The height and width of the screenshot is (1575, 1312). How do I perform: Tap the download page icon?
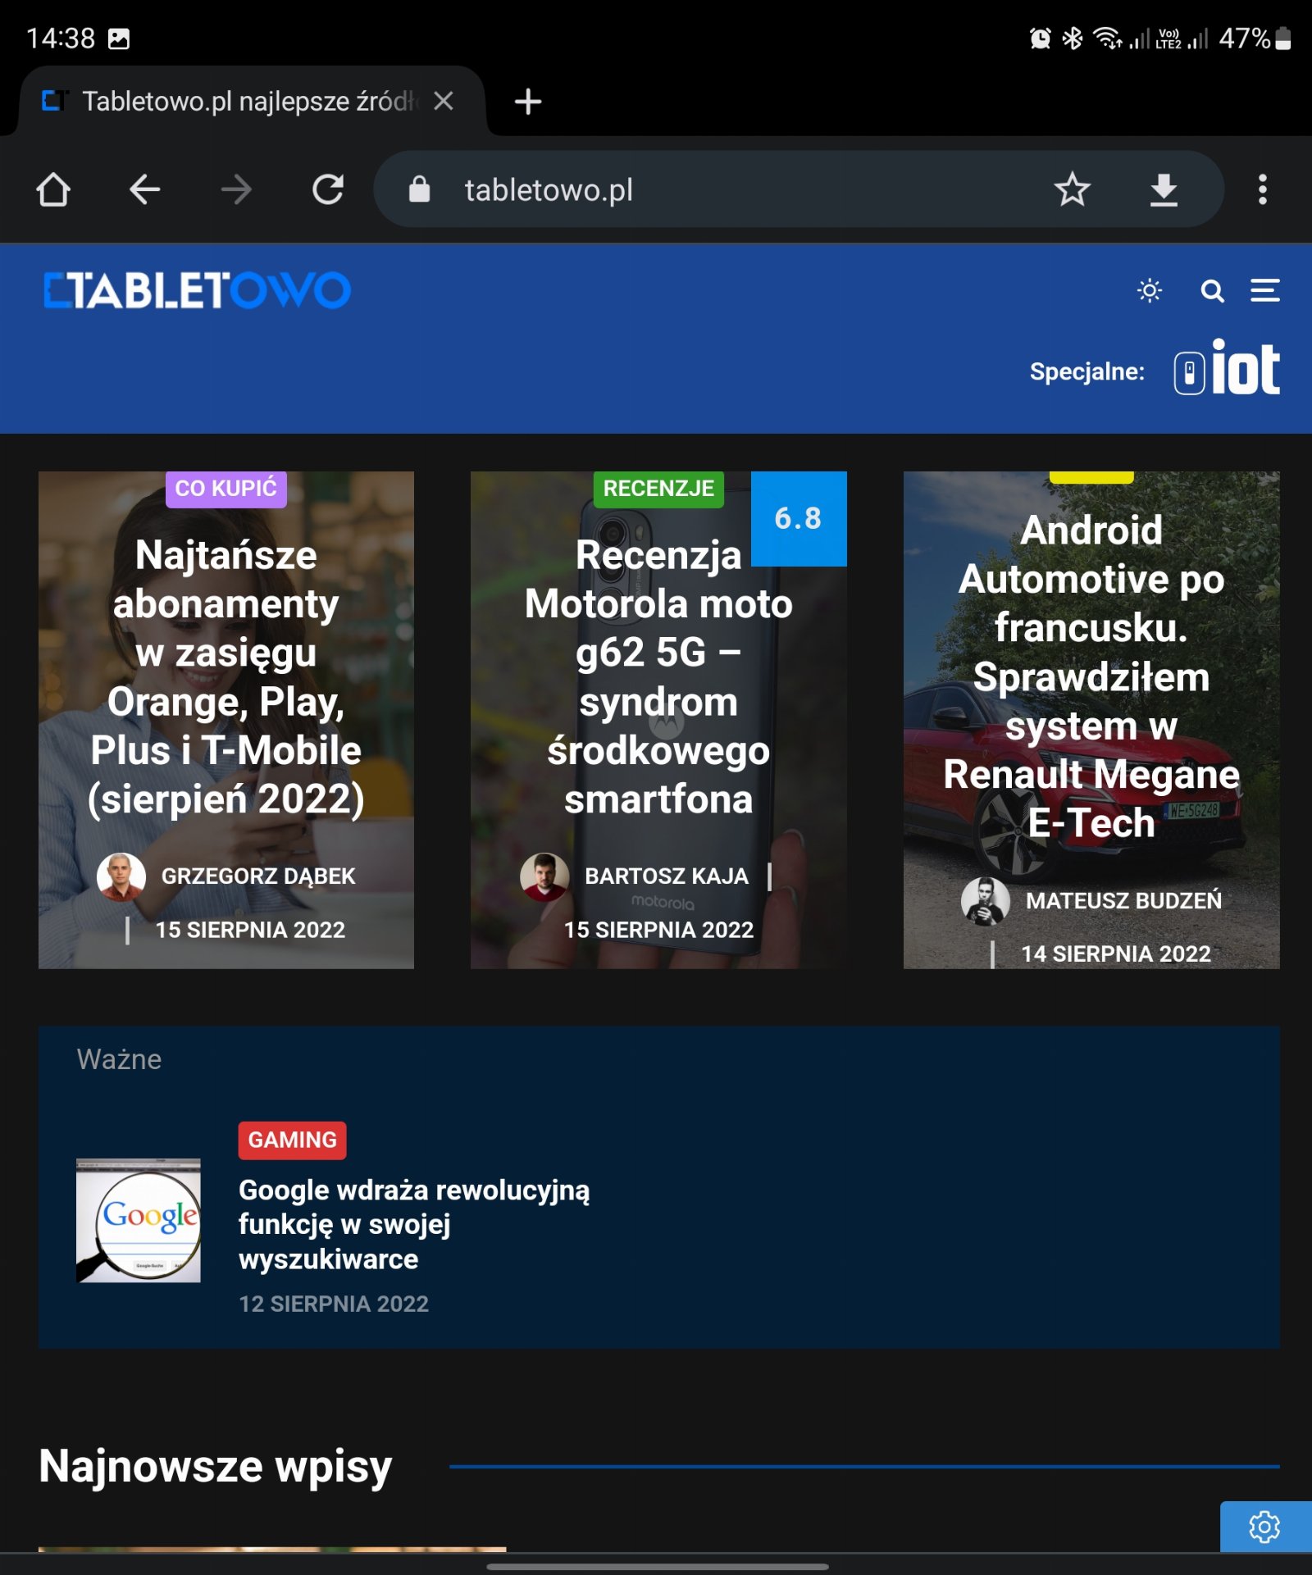[x=1164, y=189]
